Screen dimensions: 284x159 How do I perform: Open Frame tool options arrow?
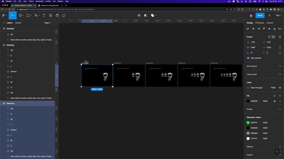click(x=23, y=15)
